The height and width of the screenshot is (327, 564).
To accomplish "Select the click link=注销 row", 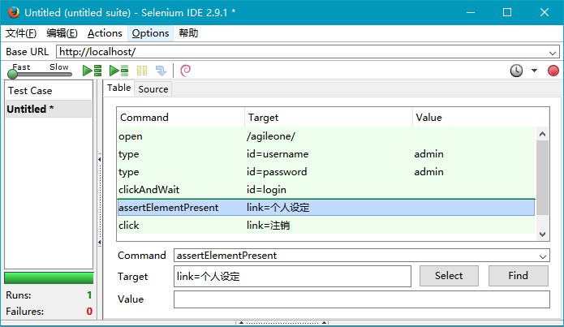I will tap(326, 226).
